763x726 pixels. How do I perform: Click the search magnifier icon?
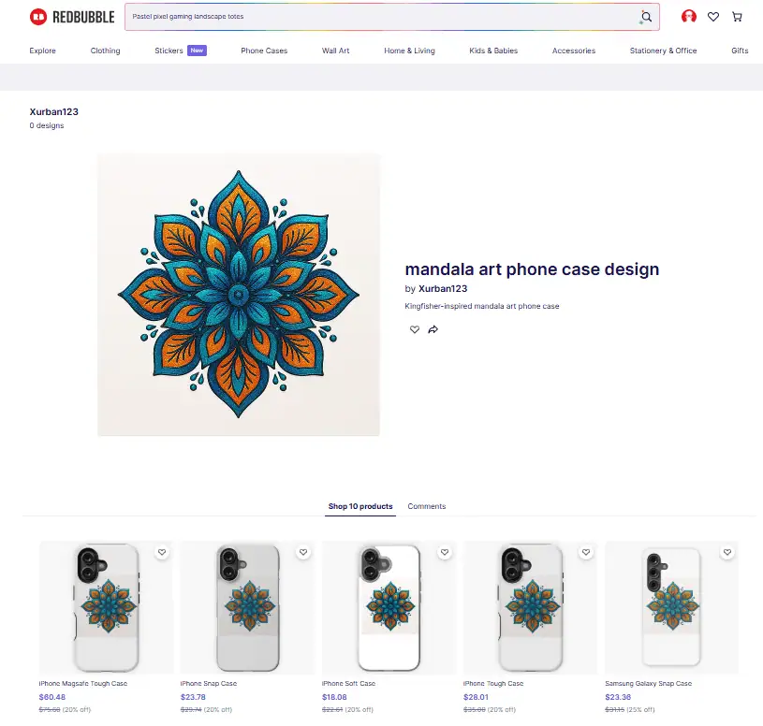click(646, 17)
